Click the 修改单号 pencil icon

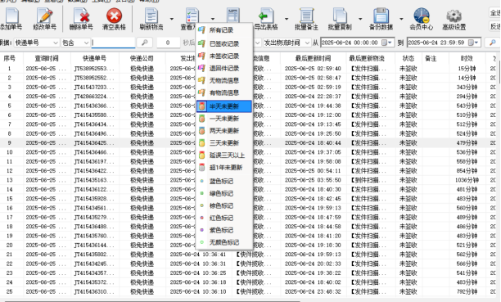click(44, 16)
